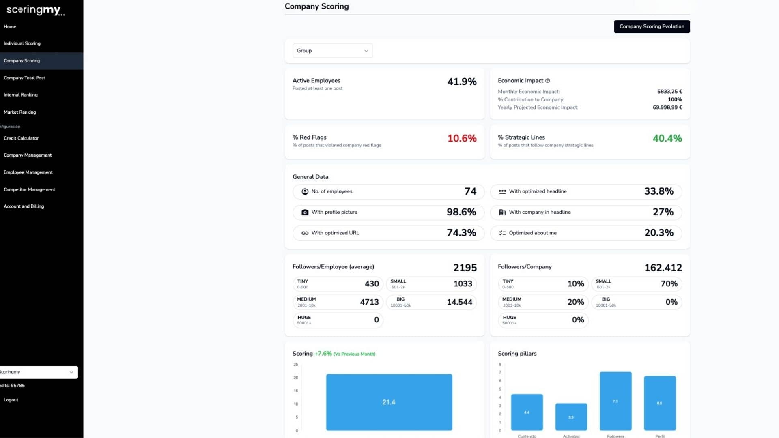Click the Optimized about me checklist icon

click(x=502, y=233)
